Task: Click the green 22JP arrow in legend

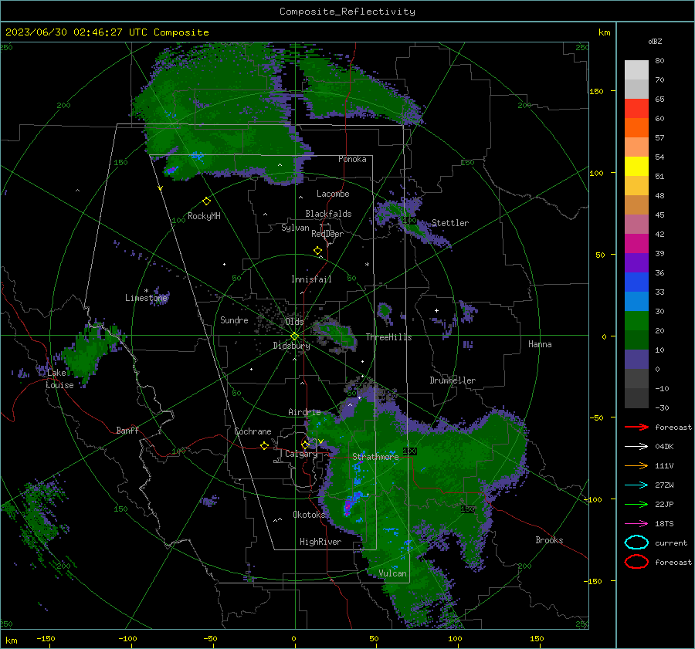Action: point(636,504)
